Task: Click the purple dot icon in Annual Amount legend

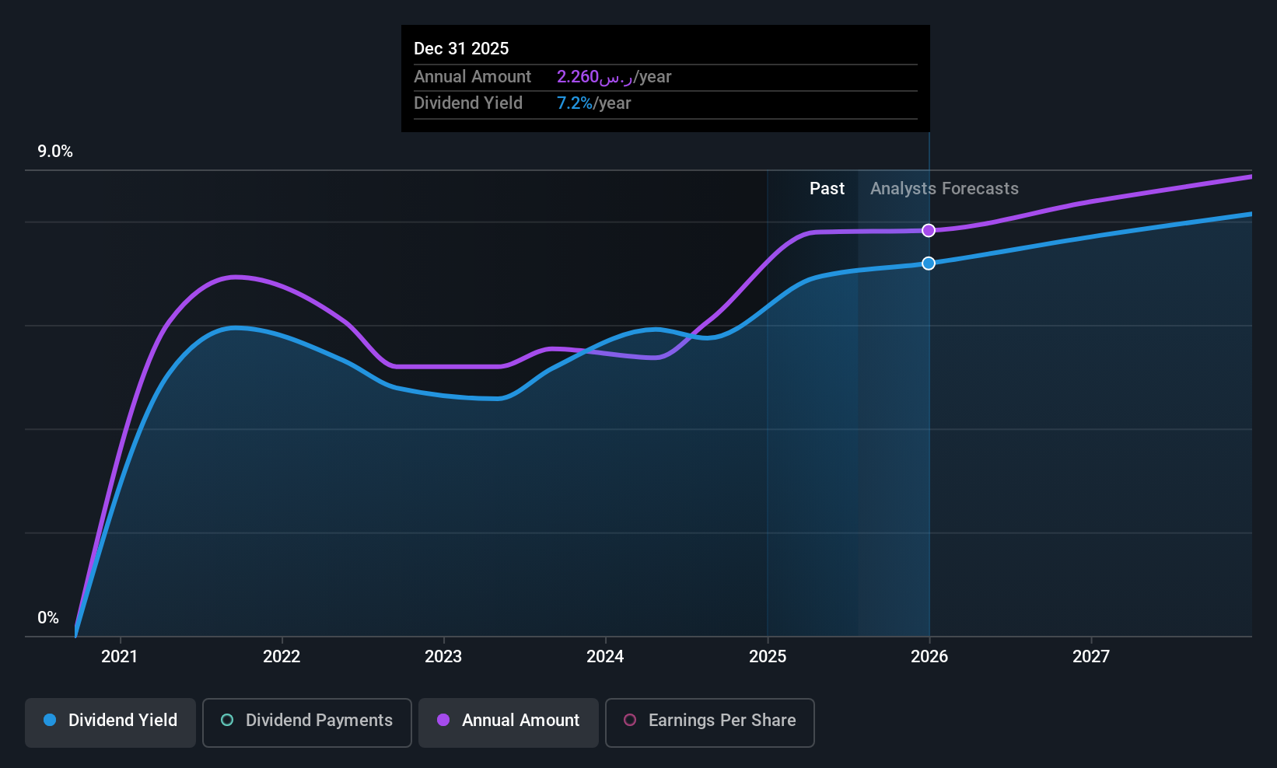Action: pos(443,721)
